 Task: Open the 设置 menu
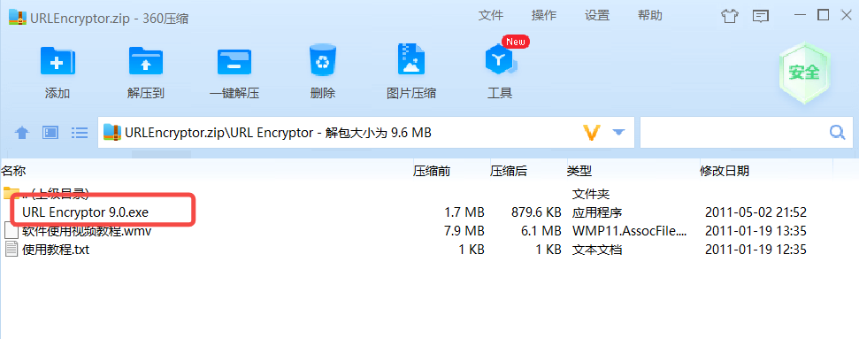[597, 15]
